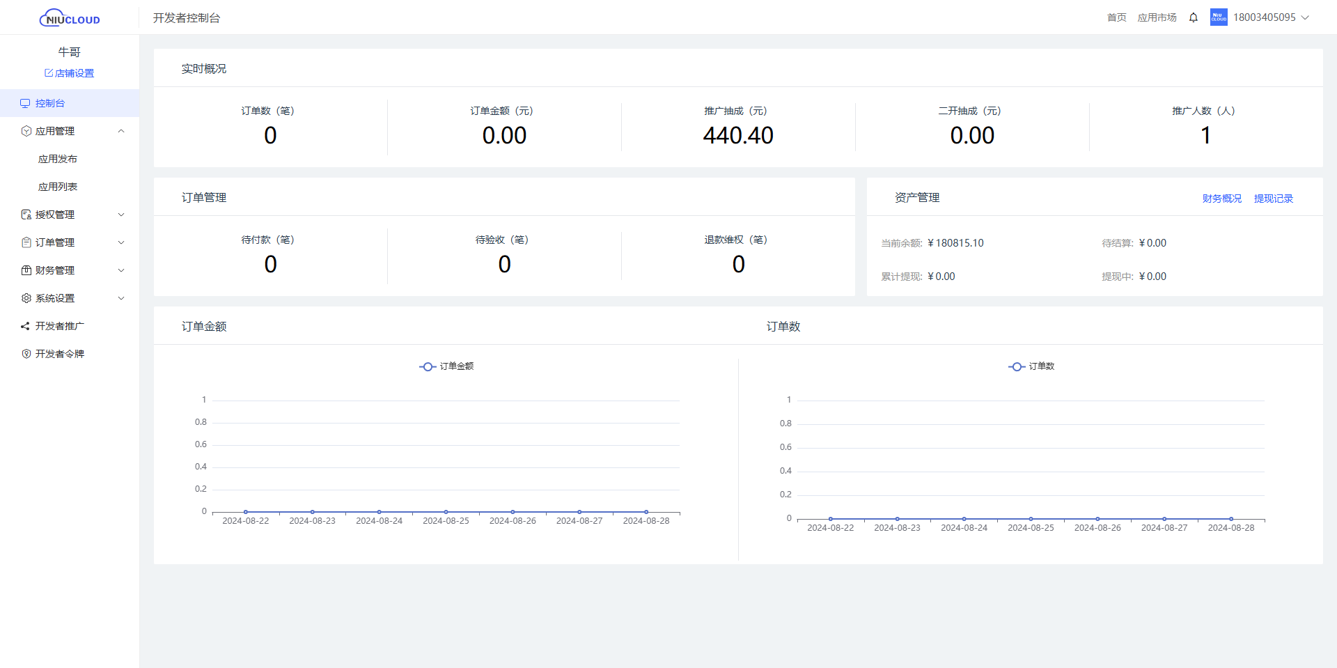Click the 授权管理 icon
Screen dimensions: 1337x668
click(26, 215)
